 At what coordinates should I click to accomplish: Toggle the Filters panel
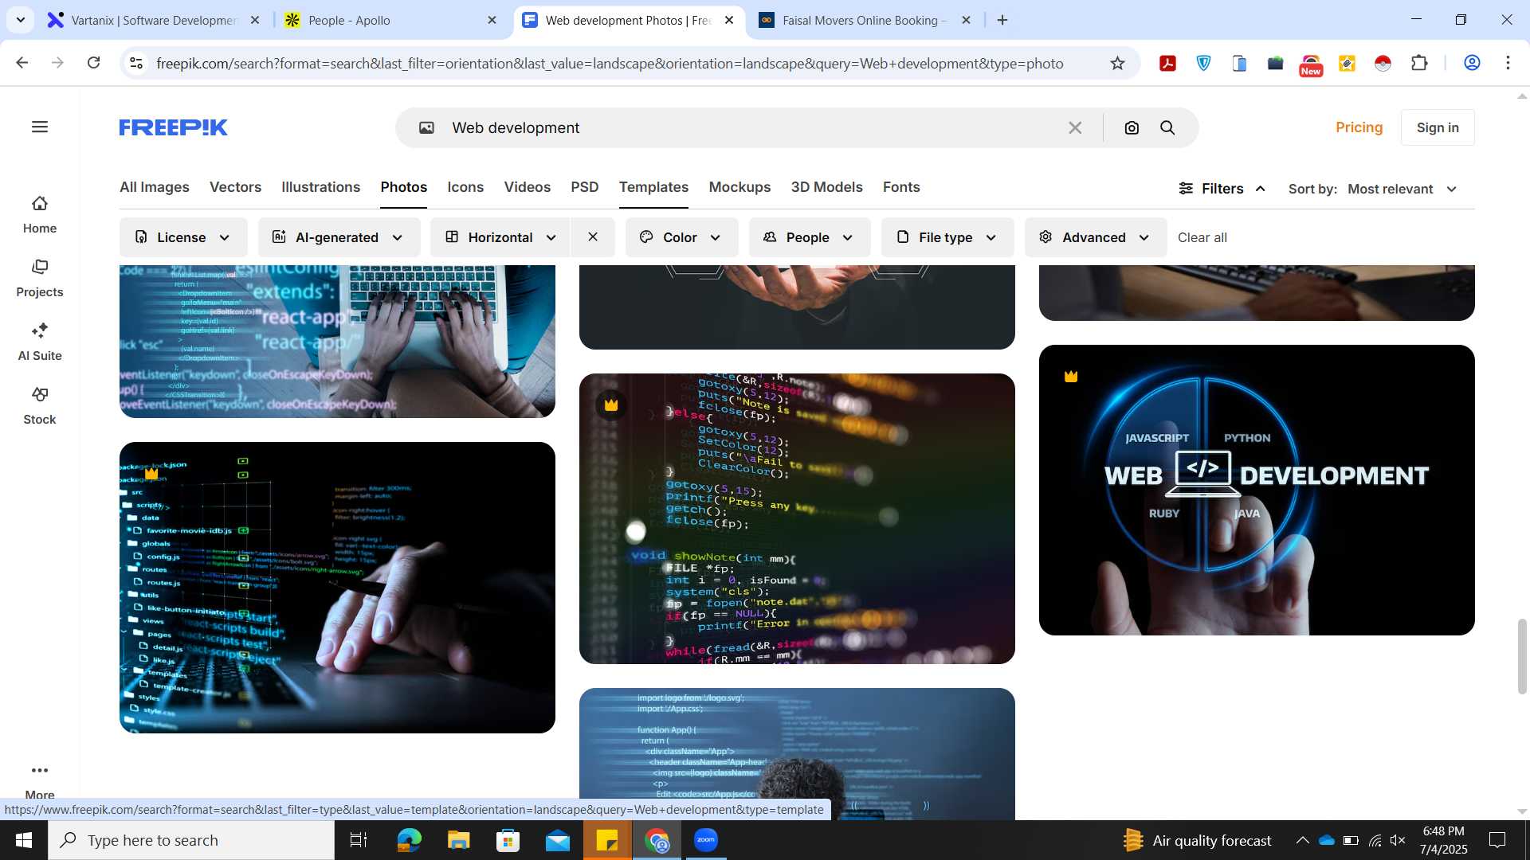click(x=1222, y=189)
